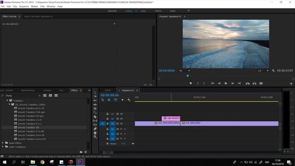Image resolution: width=295 pixels, height=166 pixels.
Task: Step forward one frame
Action: pos(232,83)
